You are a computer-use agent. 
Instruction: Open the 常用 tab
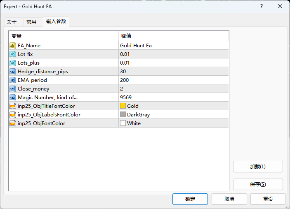tap(31, 22)
